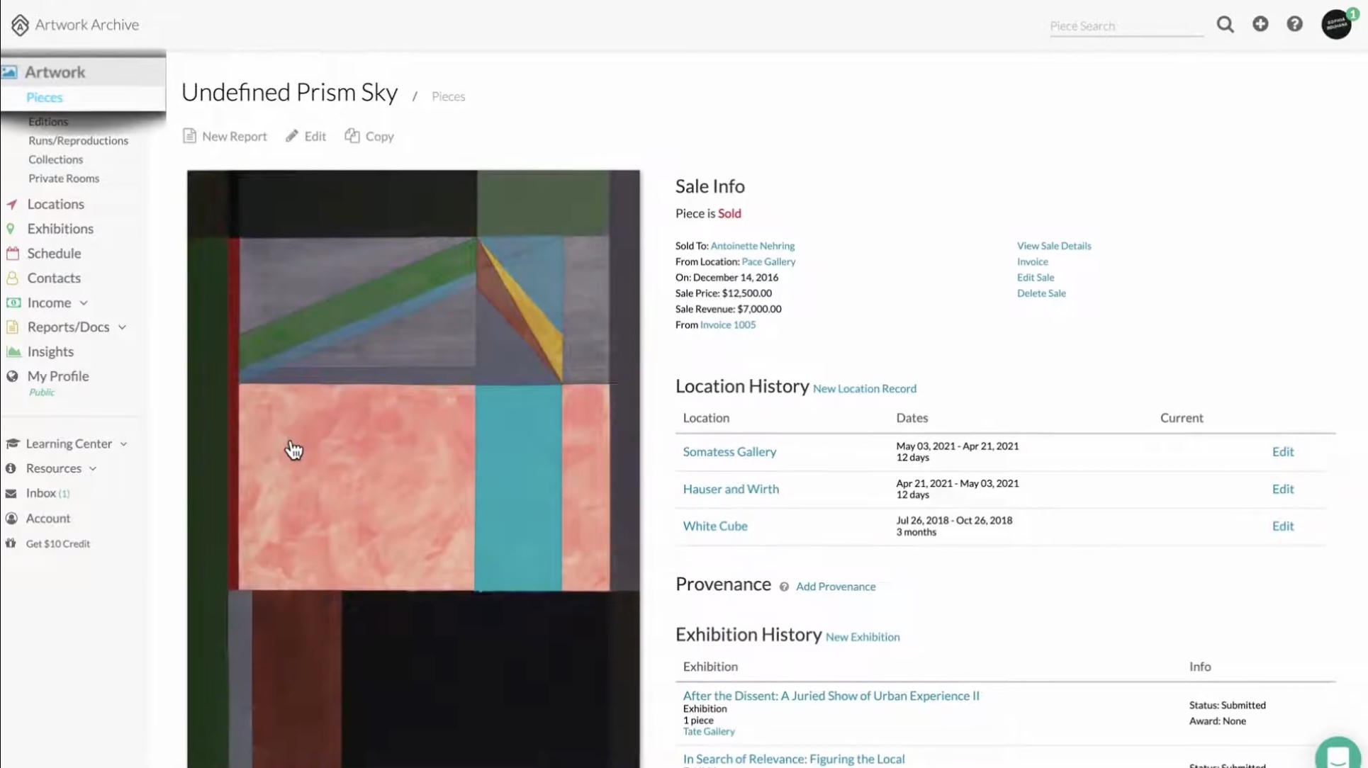Open Invoice 1005 link
This screenshot has height=768, width=1368.
coord(727,324)
